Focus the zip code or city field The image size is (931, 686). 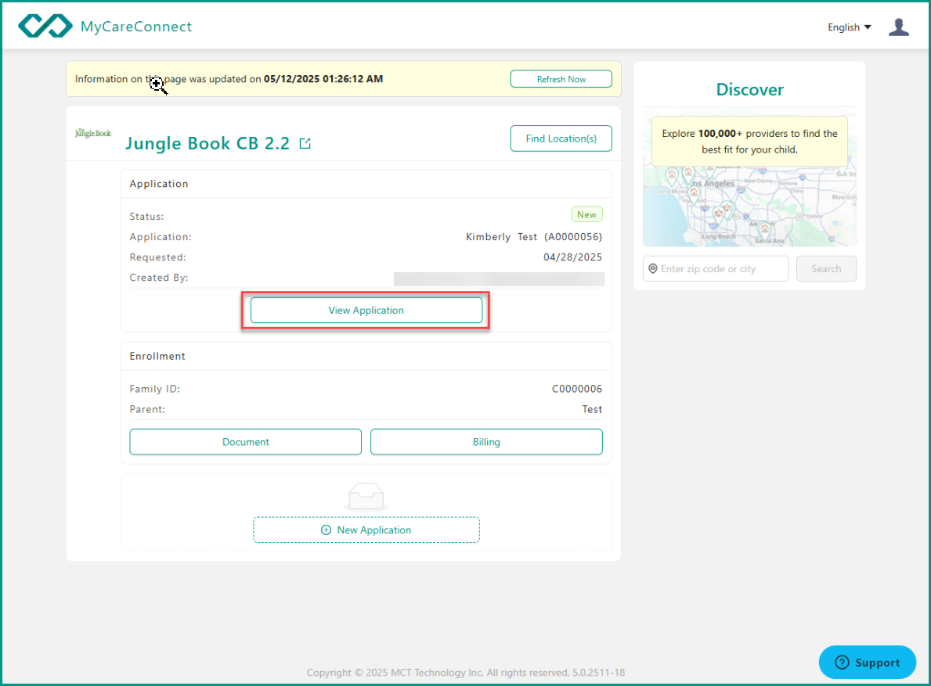click(716, 268)
